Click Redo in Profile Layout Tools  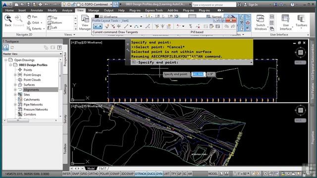(233, 26)
